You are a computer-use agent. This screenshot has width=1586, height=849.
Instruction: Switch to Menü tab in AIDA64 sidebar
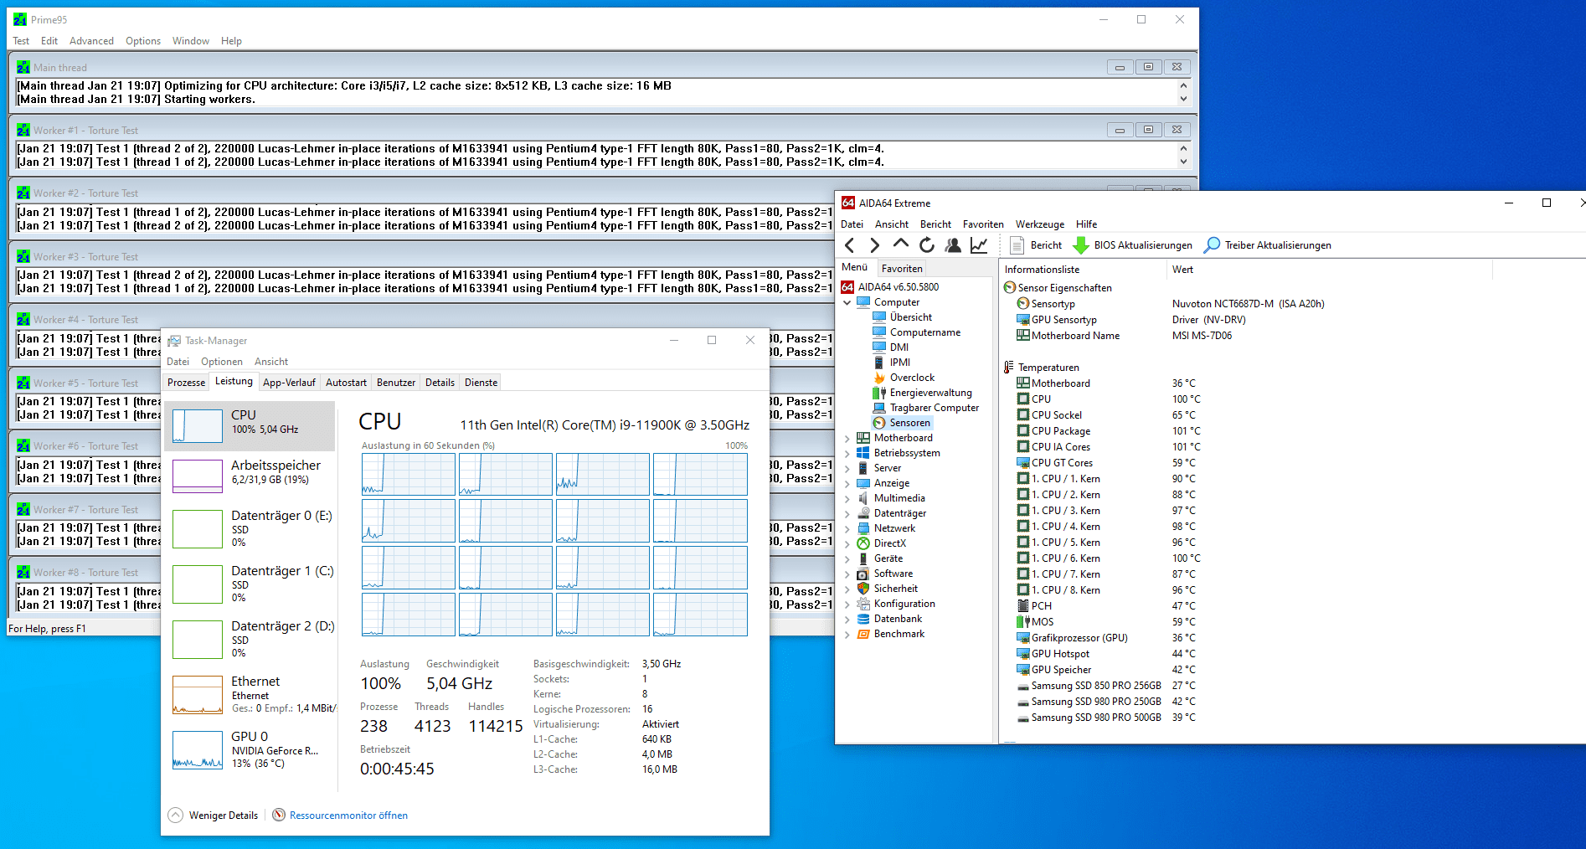point(854,268)
